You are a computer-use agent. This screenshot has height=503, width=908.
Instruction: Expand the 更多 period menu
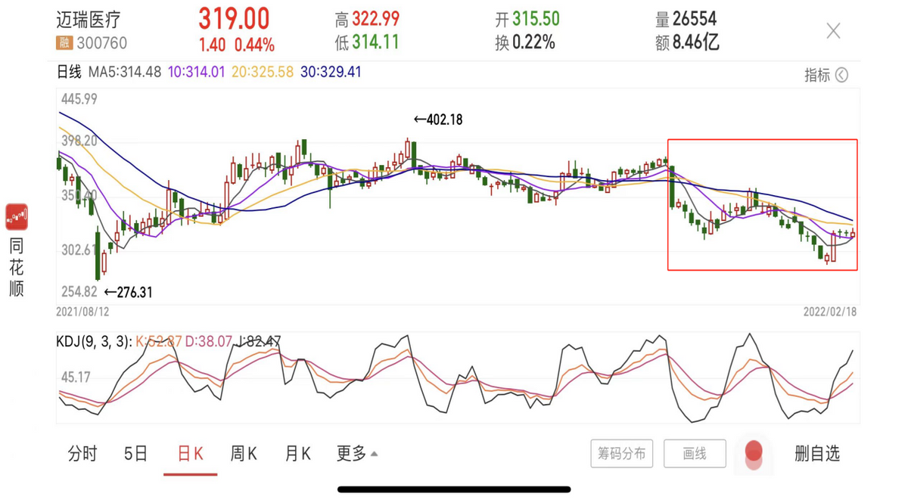(x=357, y=454)
